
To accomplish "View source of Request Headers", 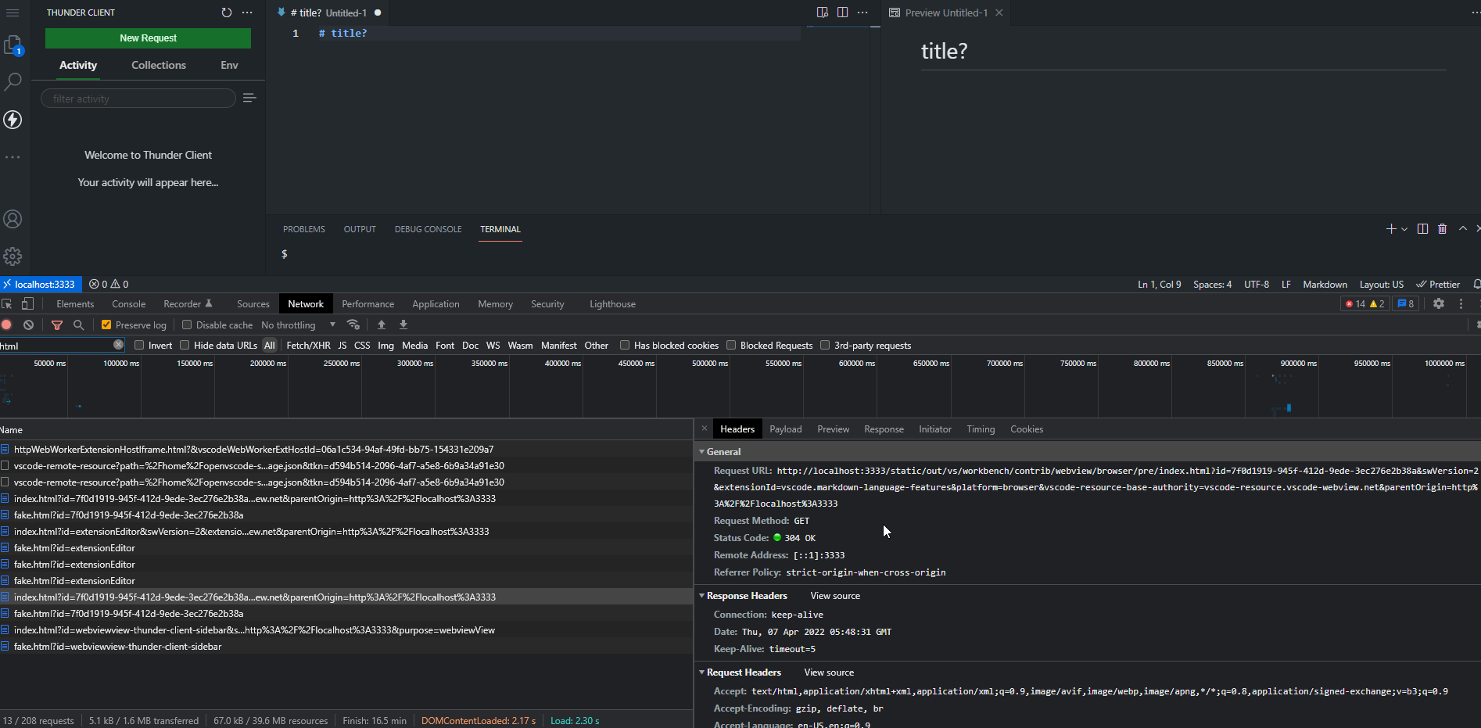I will (x=829, y=672).
